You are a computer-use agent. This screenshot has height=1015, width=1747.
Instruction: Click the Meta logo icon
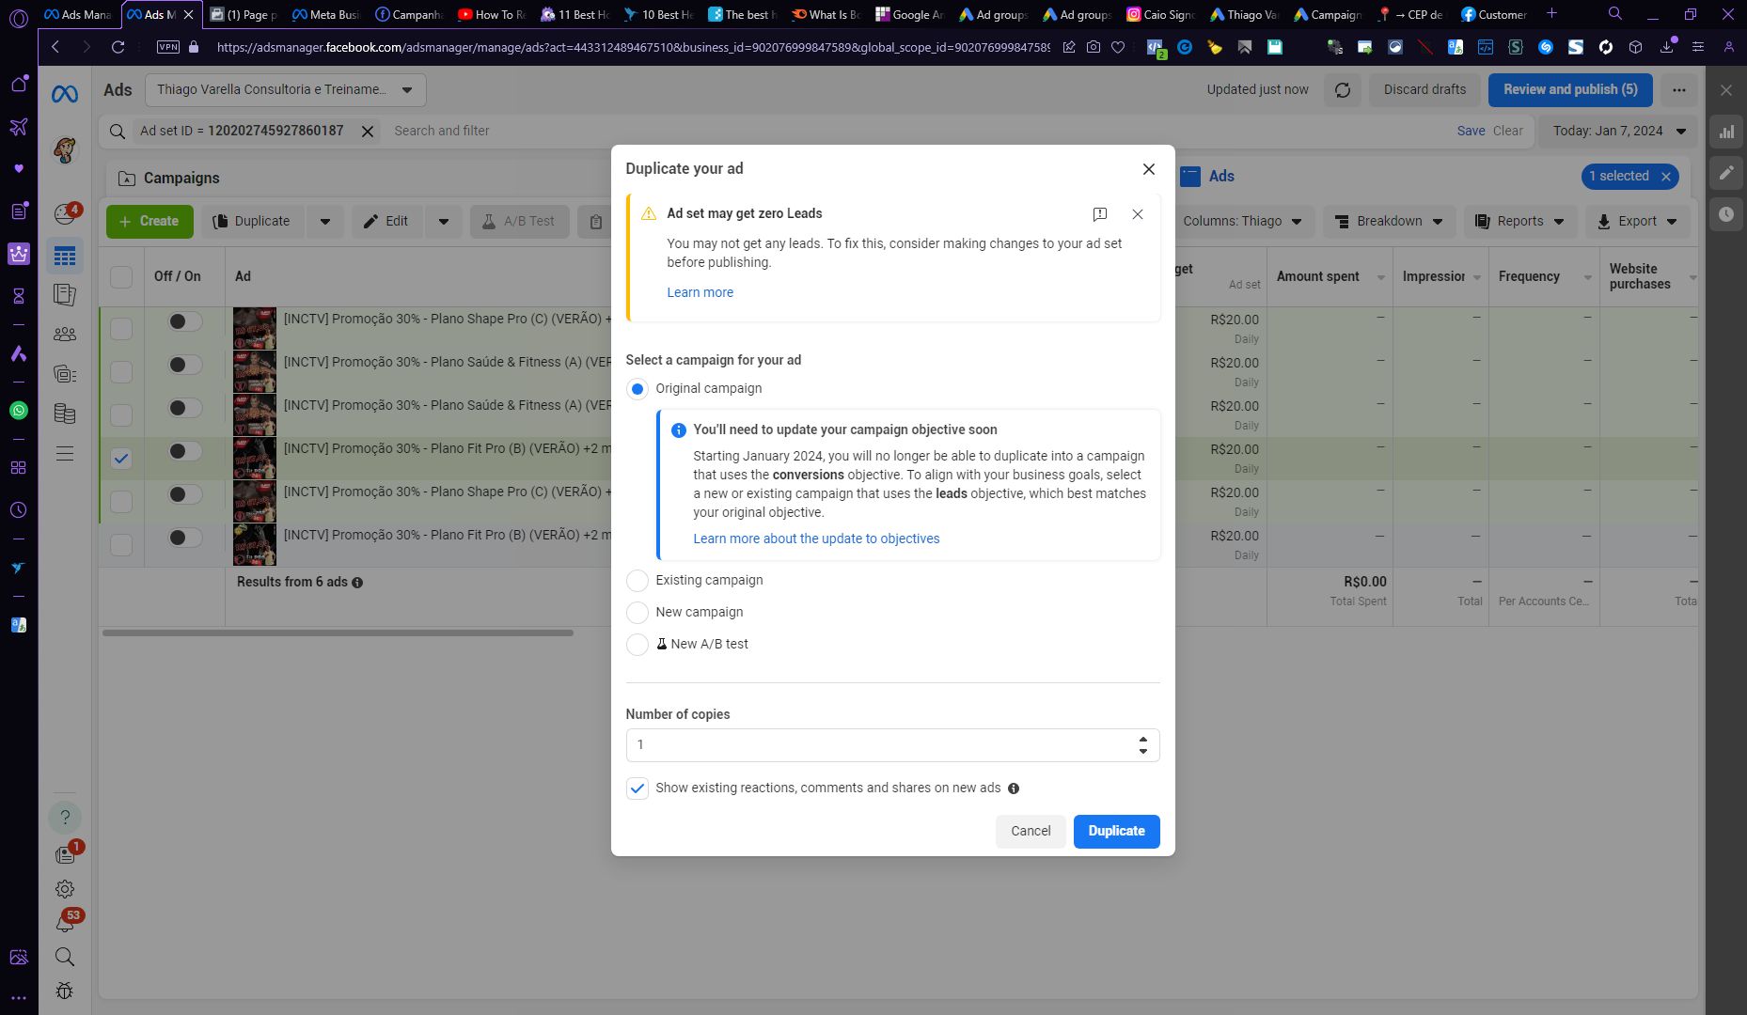pos(65,94)
